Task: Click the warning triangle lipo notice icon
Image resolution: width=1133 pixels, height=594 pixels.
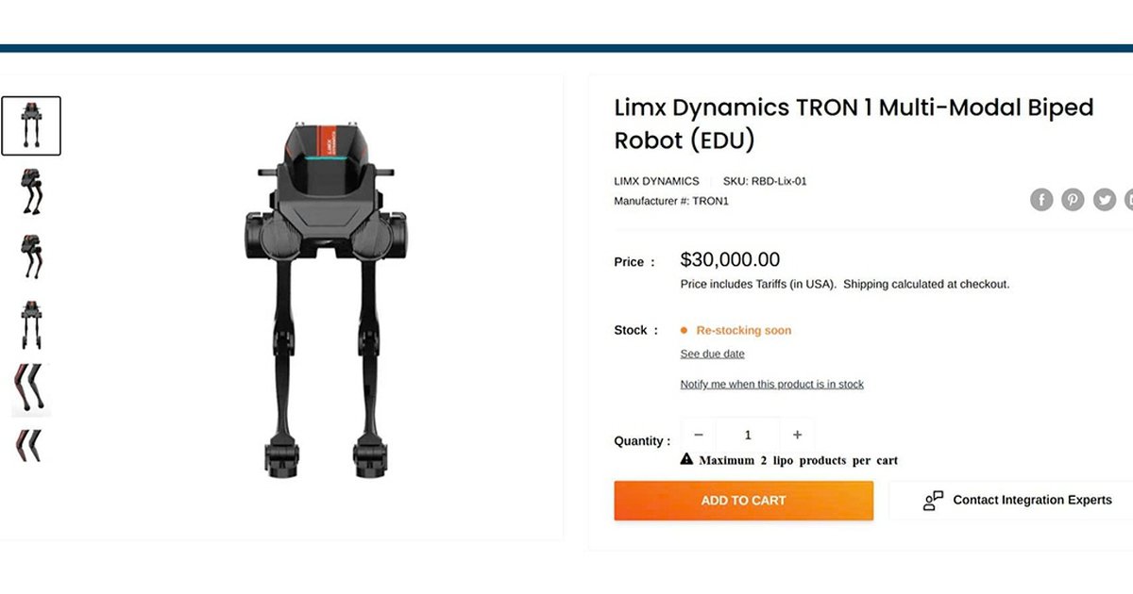Action: point(687,459)
